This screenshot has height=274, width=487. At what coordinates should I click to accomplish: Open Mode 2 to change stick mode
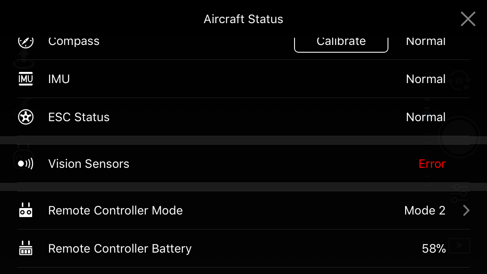(424, 210)
